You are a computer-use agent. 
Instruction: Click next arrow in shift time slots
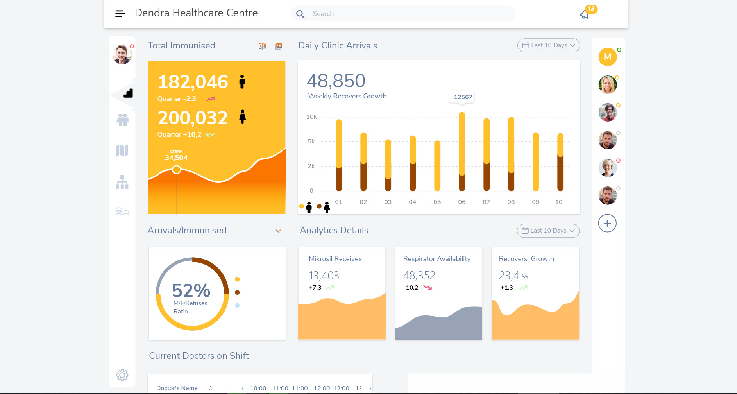point(370,389)
